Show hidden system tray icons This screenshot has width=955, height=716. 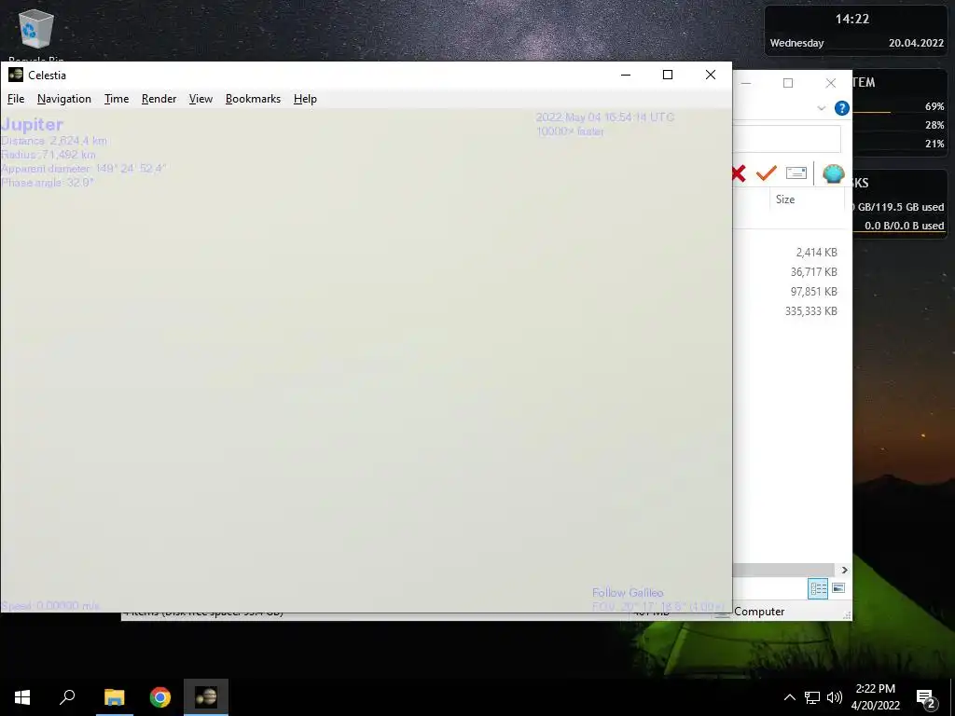(x=789, y=697)
